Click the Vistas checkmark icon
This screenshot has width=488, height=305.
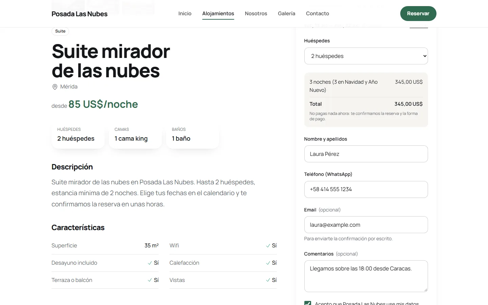coord(268,280)
